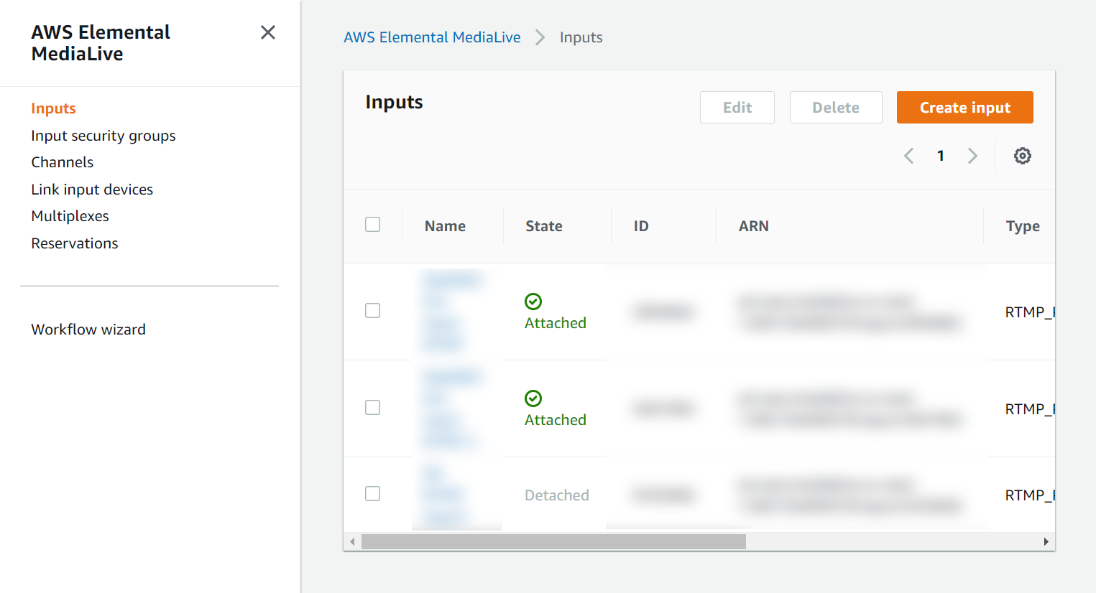Toggle the select-all inputs checkbox
Image resolution: width=1096 pixels, height=593 pixels.
372,225
